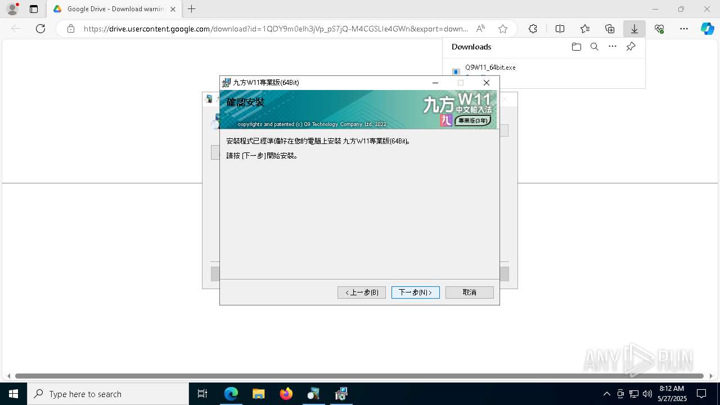Show hidden system tray icons
720x405 pixels.
coord(606,394)
